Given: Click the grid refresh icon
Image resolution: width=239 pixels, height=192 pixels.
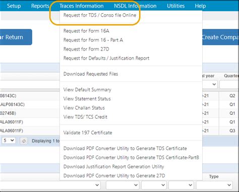Looking at the screenshot, I should point(24,141).
